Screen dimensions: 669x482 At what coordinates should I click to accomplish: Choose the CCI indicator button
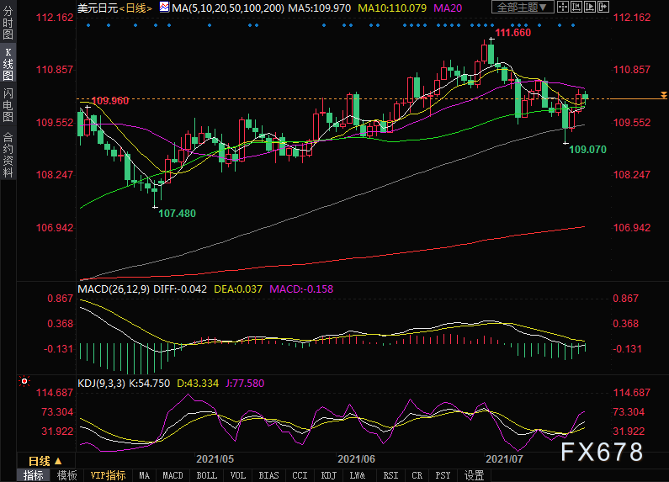pyautogui.click(x=300, y=475)
